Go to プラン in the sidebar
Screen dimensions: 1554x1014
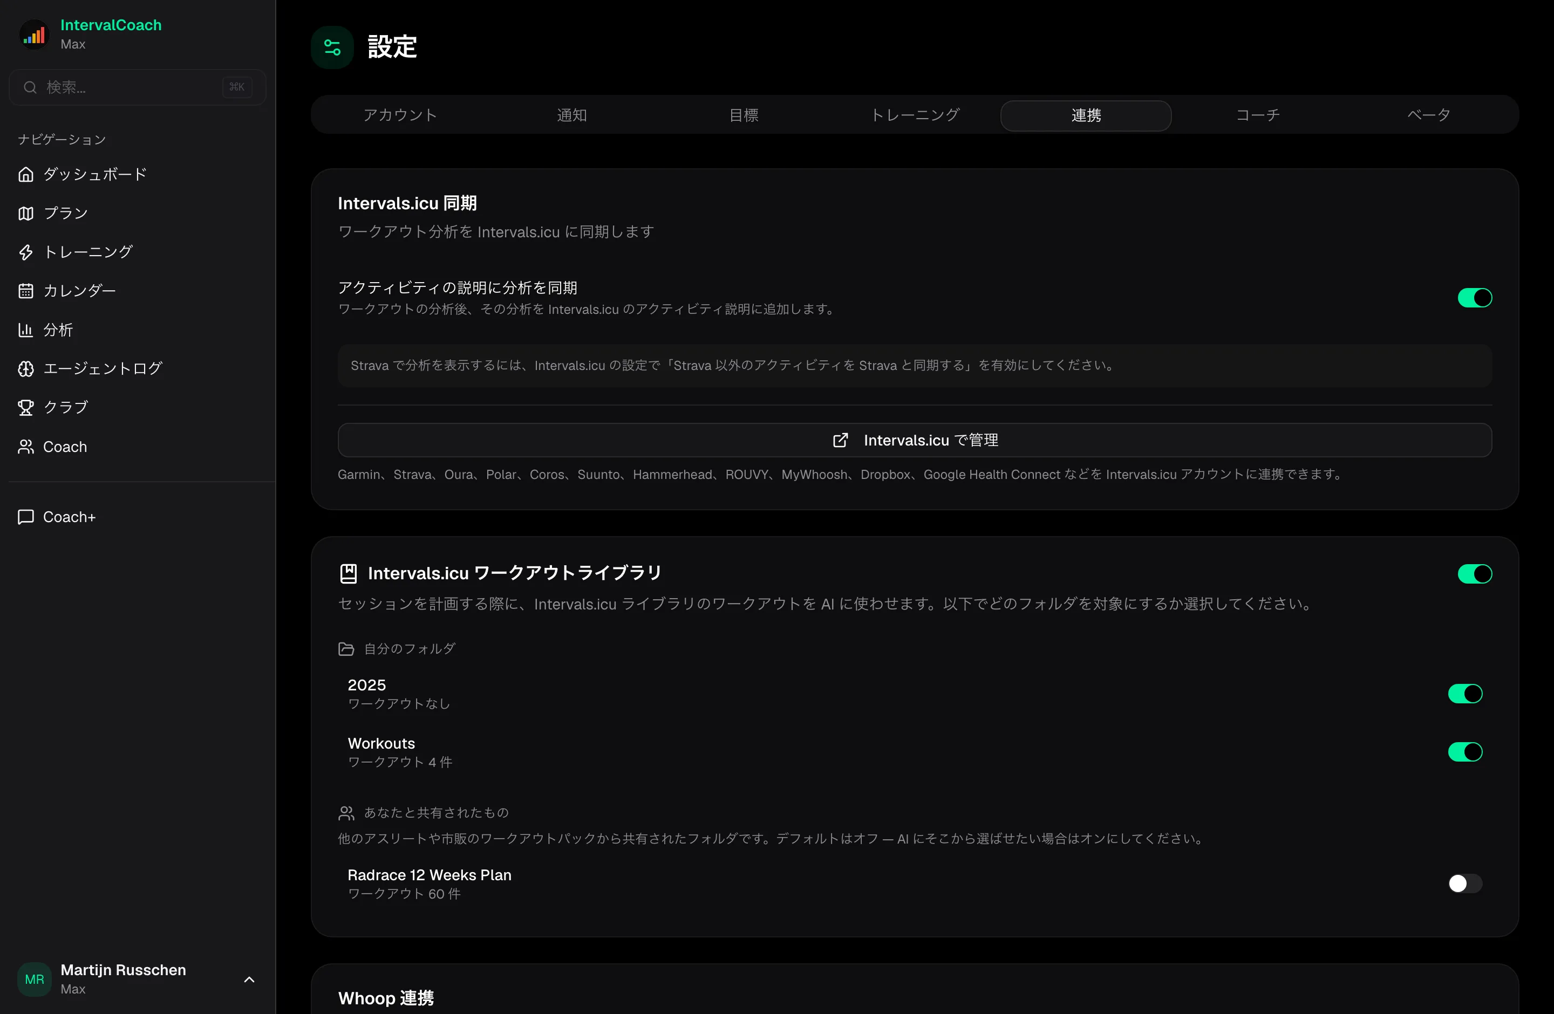[x=138, y=214]
